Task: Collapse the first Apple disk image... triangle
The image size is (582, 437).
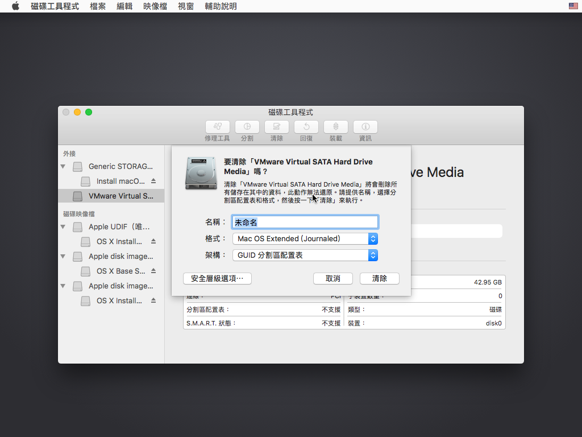Action: (63, 257)
